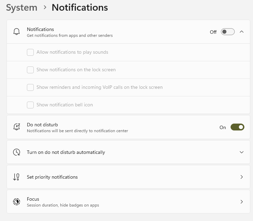
Task: Click the bell icon beside Notifications
Action: coord(17,32)
